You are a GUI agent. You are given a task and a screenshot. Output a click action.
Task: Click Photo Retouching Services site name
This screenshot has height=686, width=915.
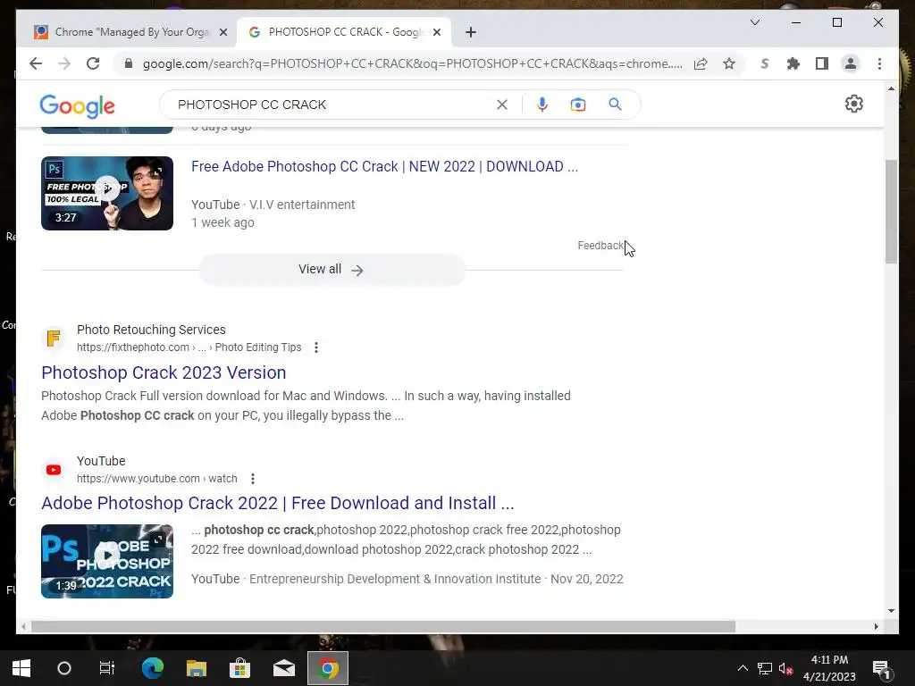click(x=151, y=330)
